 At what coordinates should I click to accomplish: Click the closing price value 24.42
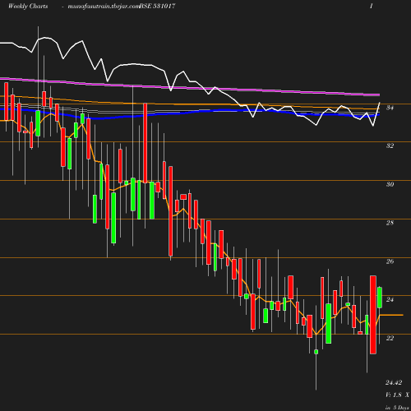point(394,382)
